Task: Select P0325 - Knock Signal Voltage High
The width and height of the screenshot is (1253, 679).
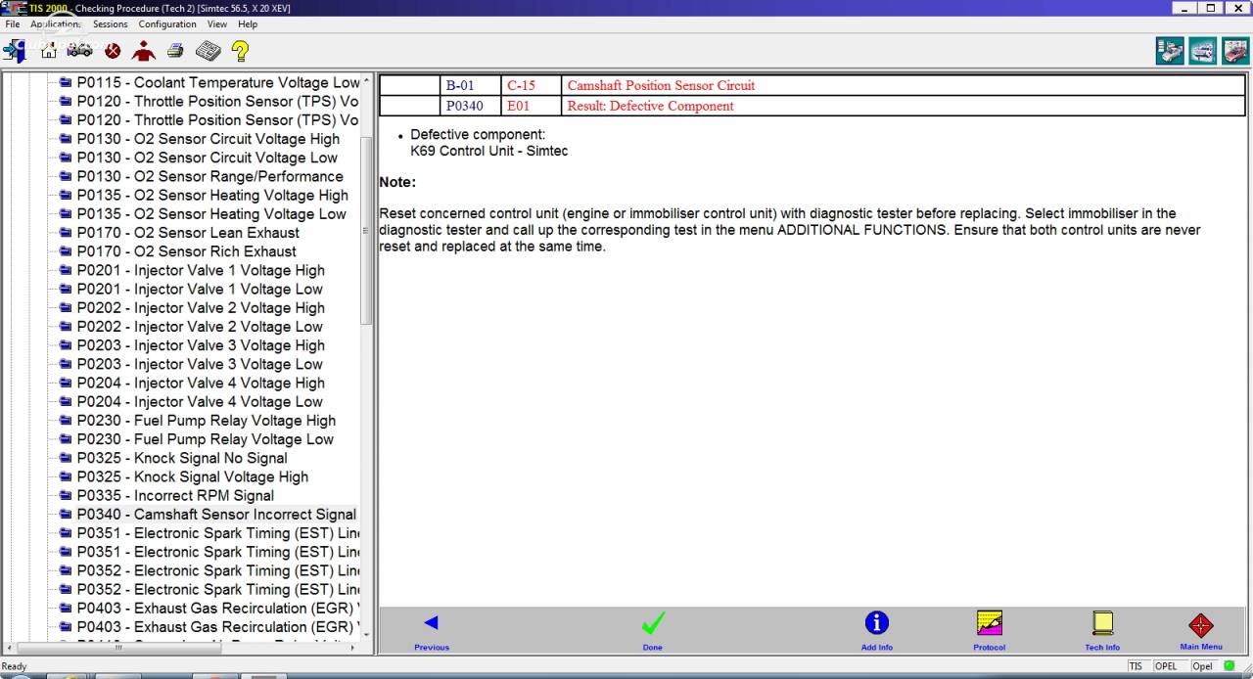Action: point(193,476)
